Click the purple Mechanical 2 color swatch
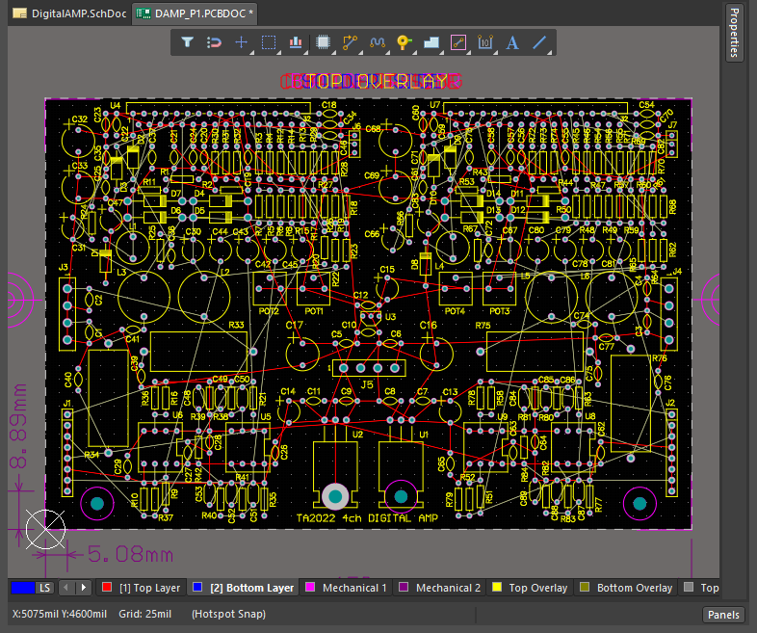 point(404,587)
